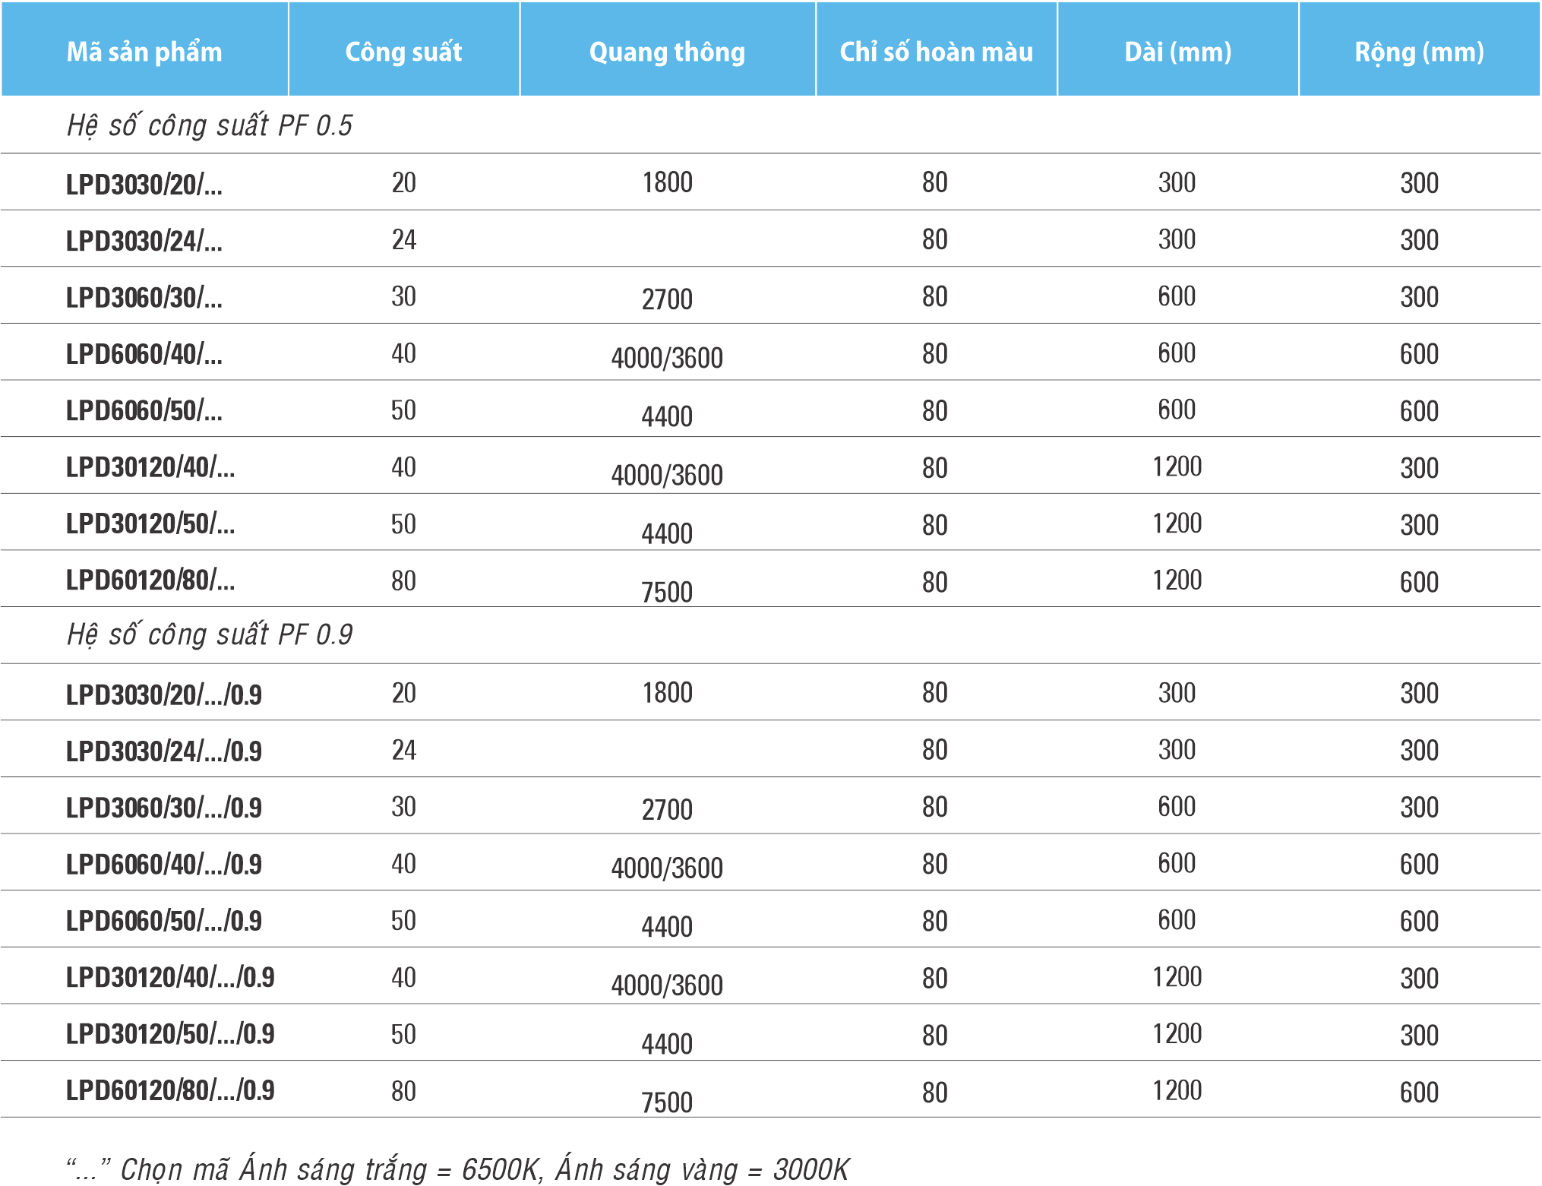Viewport: 1542px width, 1186px height.
Task: Click power value 30 in LPD3060/30/.../0.9 row
Action: [x=404, y=807]
